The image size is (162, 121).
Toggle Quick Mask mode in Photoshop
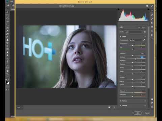click(x=7, y=86)
